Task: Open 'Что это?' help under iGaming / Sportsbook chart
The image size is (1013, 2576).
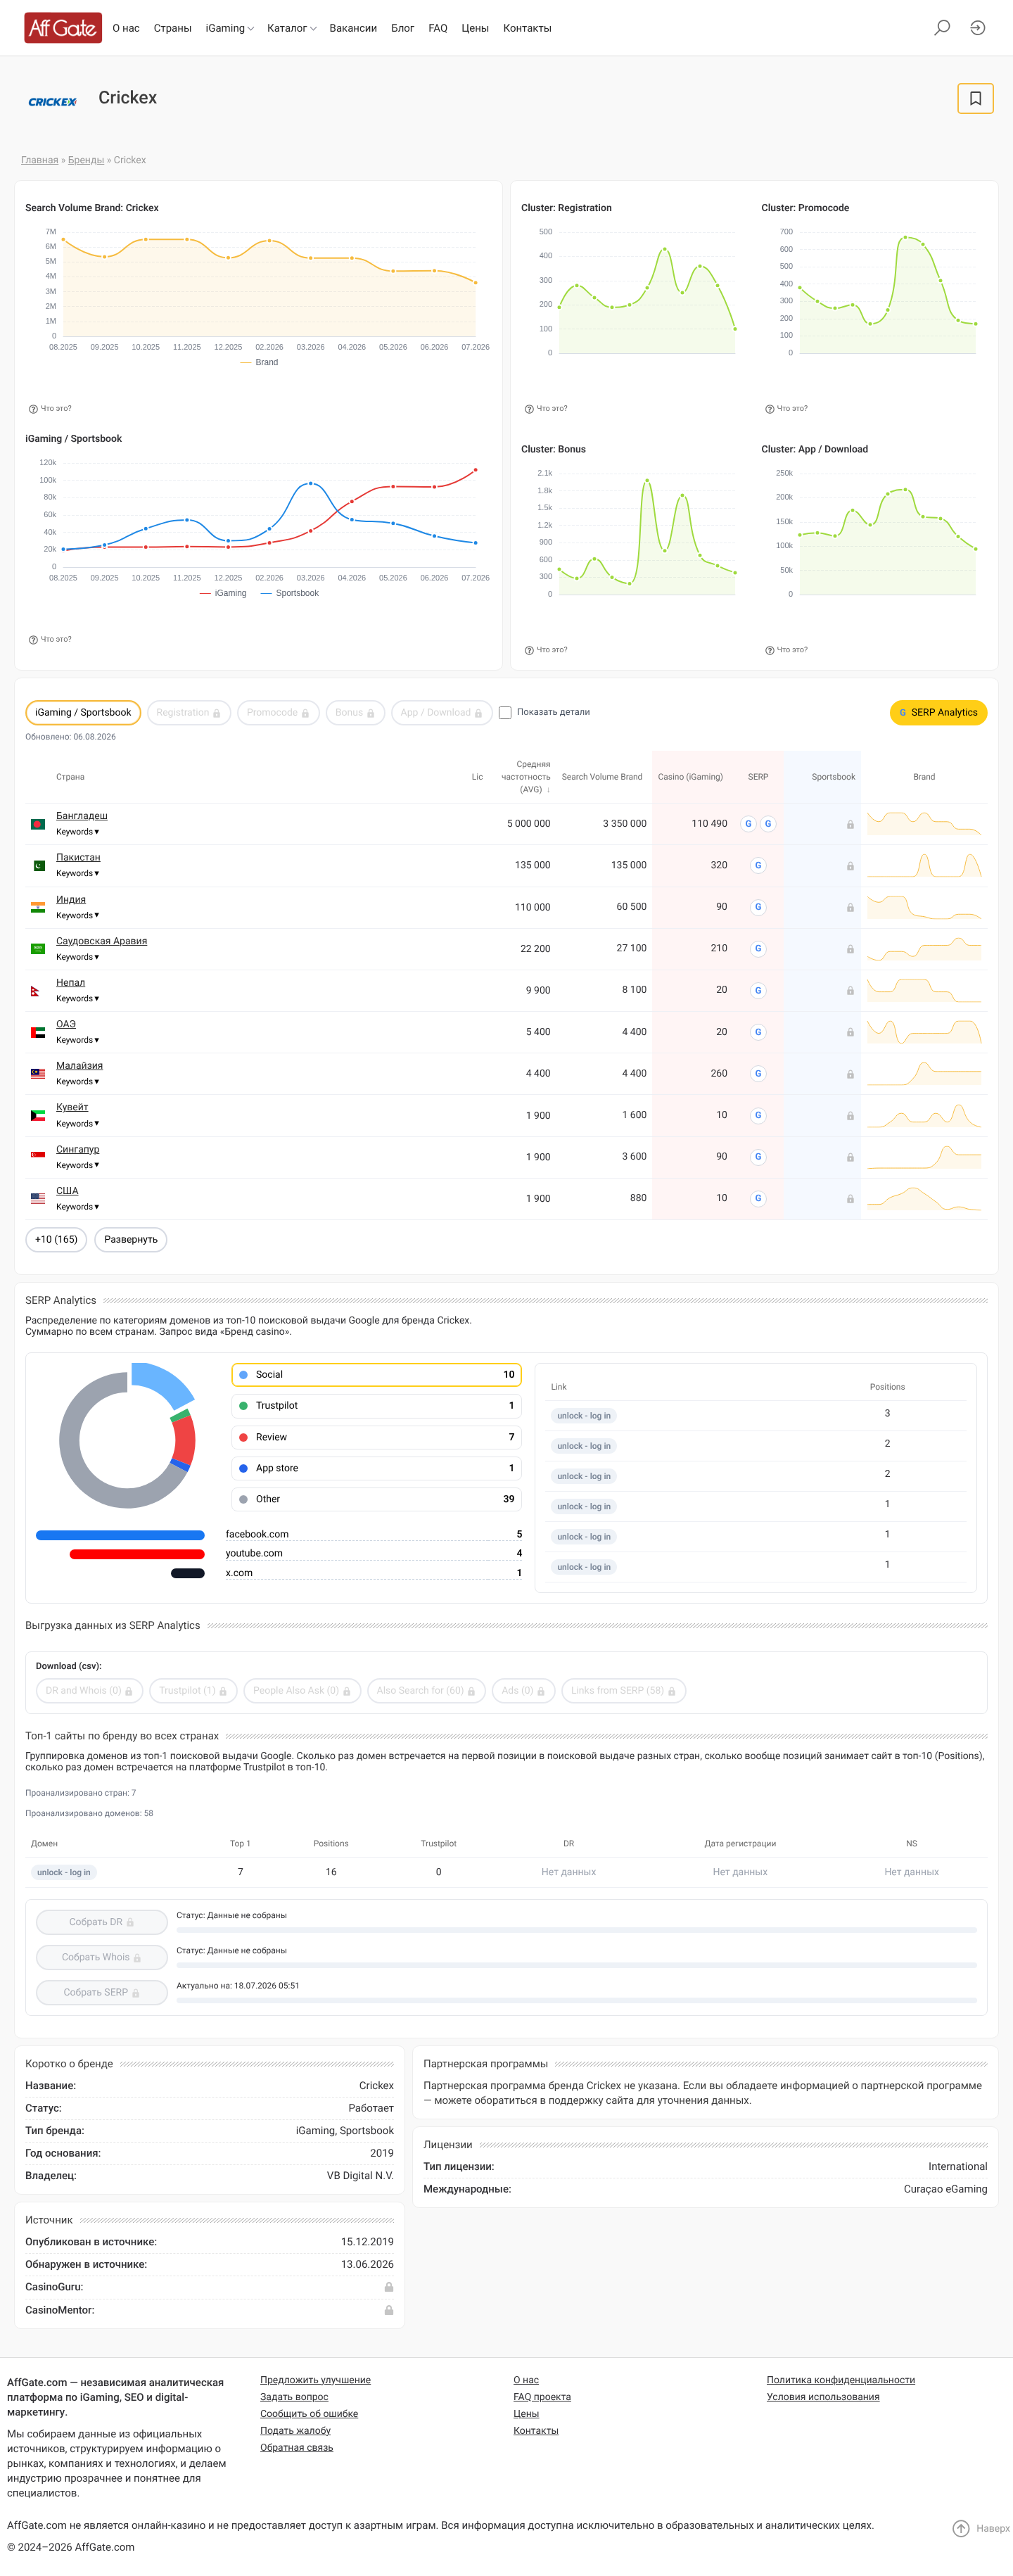Action: 50,639
